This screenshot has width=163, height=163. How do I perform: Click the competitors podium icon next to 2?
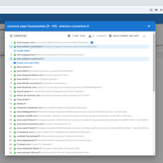(x=90, y=36)
